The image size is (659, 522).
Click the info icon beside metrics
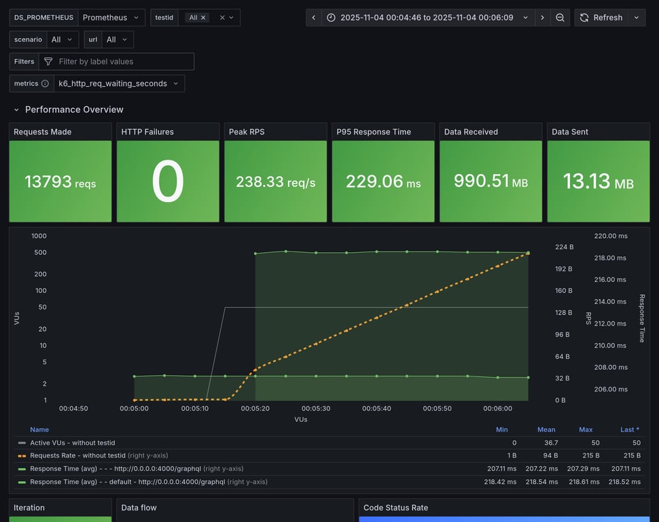[x=45, y=84]
